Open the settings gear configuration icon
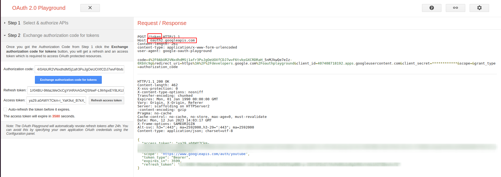This screenshot has width=501, height=177. pos(479,8)
